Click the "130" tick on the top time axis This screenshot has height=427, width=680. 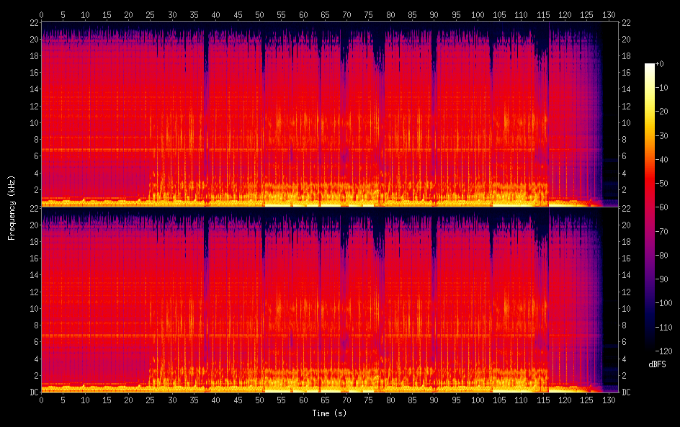pos(609,14)
